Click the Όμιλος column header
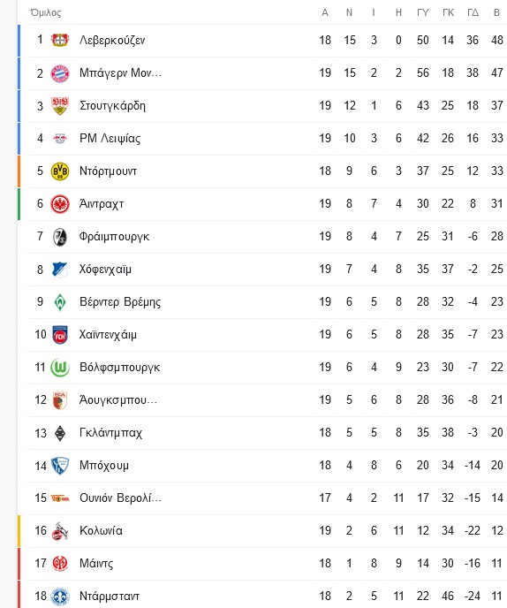The image size is (507, 608). 46,12
